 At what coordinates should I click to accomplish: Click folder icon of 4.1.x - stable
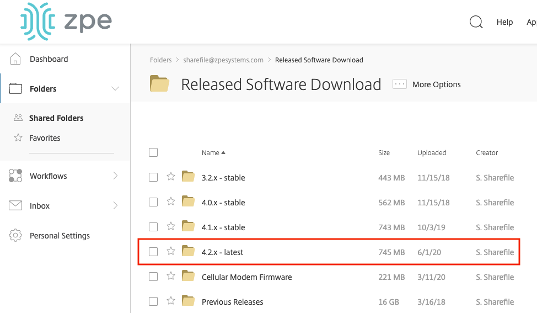188,226
